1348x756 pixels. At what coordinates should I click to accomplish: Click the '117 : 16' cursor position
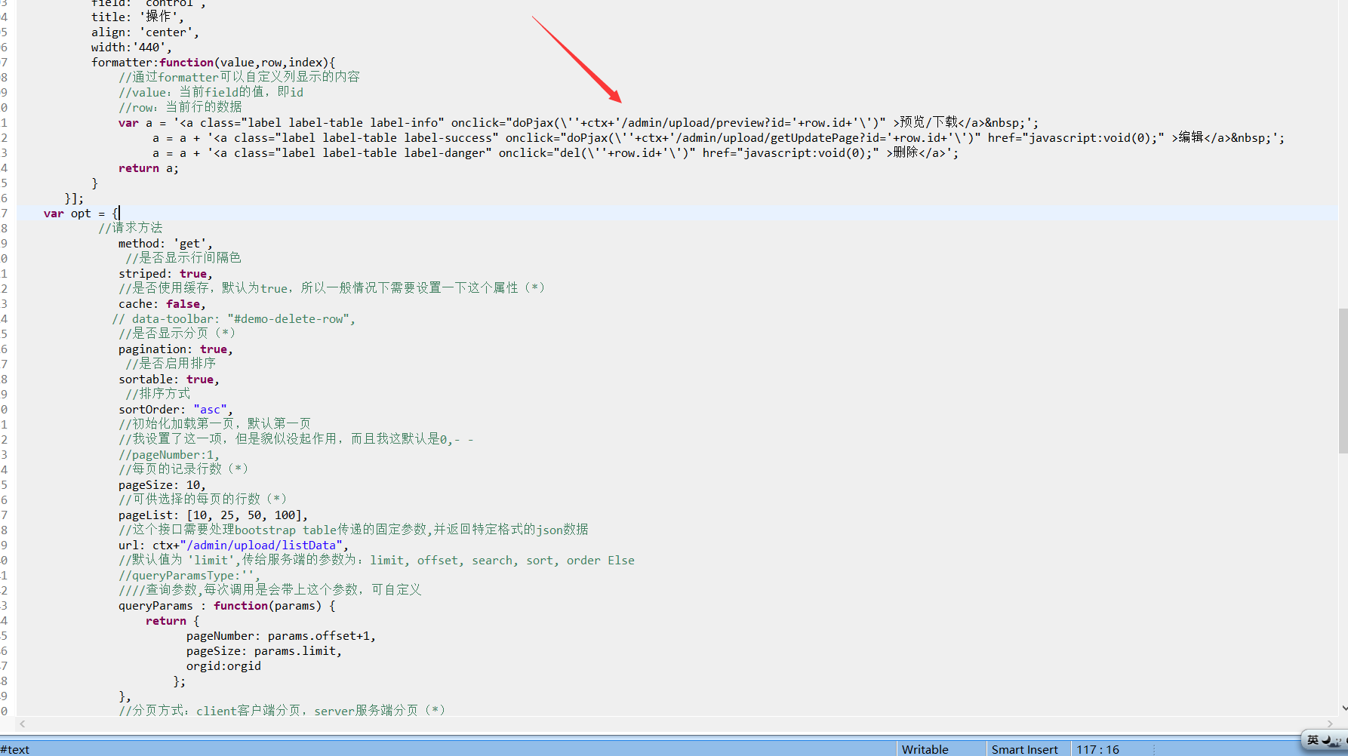(1097, 749)
